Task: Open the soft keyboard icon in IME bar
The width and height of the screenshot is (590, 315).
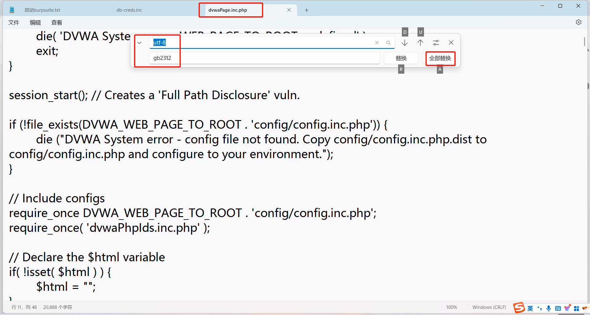Action: coord(558,308)
